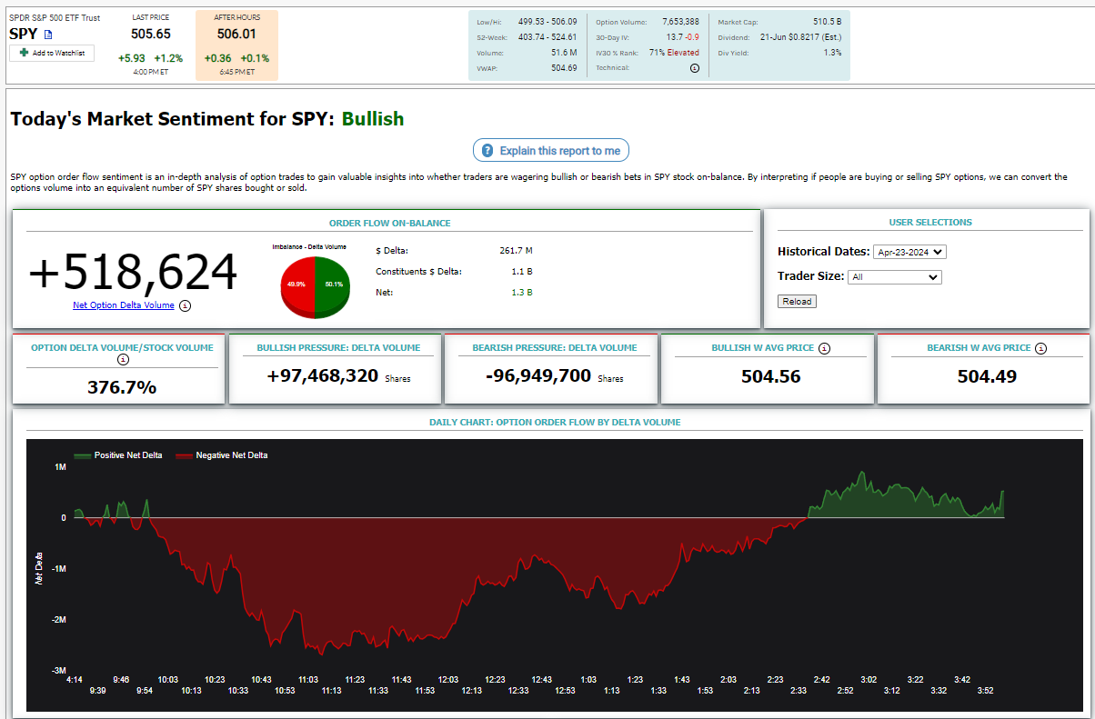Click the BEARISH PRESSURE: DELTA VOLUME header

point(555,347)
